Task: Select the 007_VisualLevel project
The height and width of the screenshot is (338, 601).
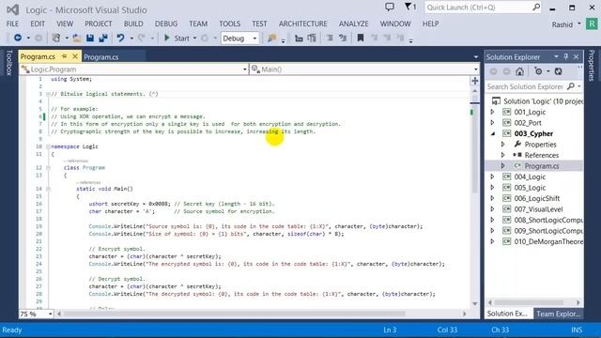Action: pos(538,209)
